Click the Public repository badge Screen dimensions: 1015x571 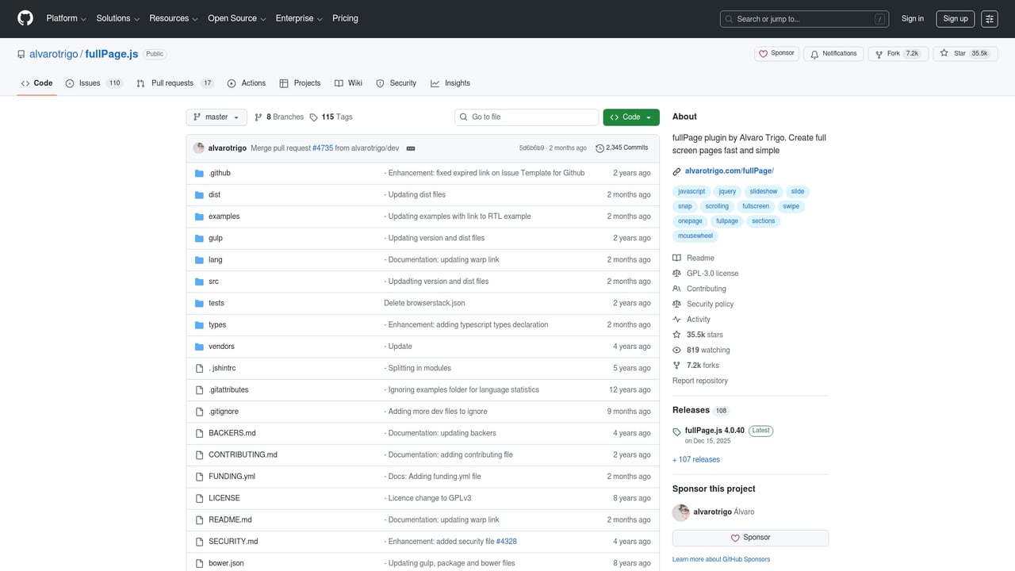(154, 54)
